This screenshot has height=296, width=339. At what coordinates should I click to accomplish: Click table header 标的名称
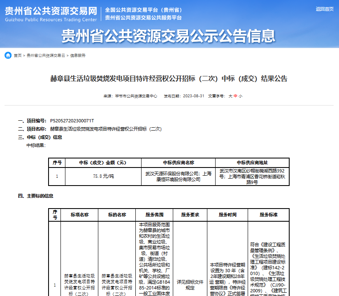(x=117, y=215)
